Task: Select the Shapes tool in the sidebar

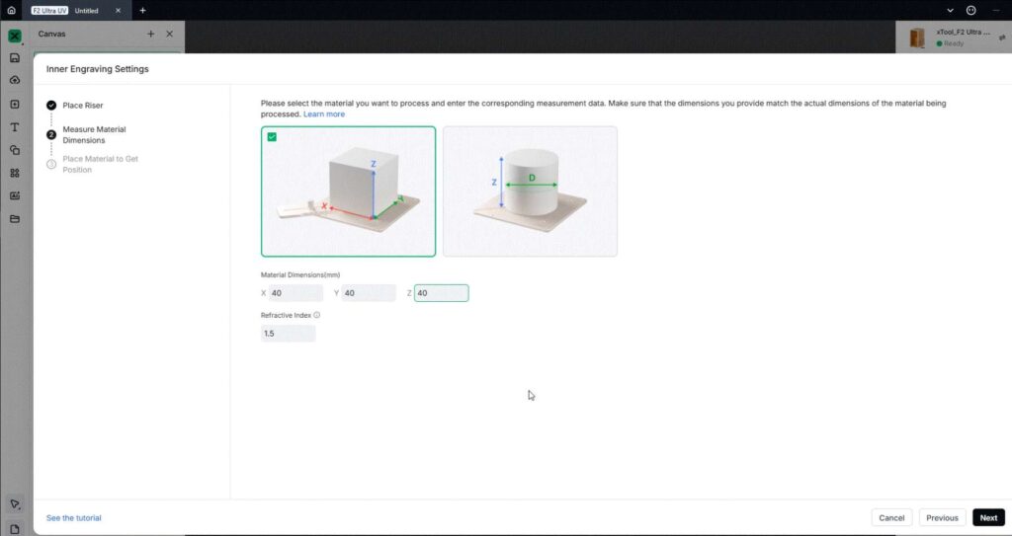Action: (x=15, y=150)
